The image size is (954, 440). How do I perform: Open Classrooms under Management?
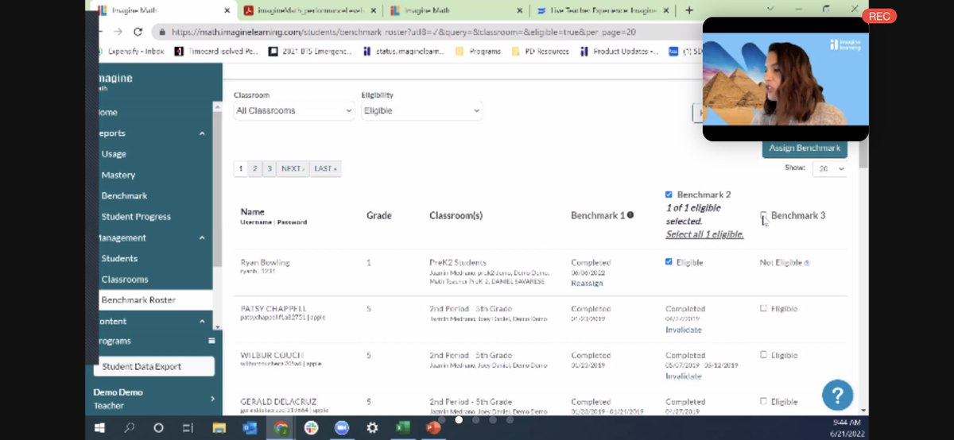tap(125, 279)
